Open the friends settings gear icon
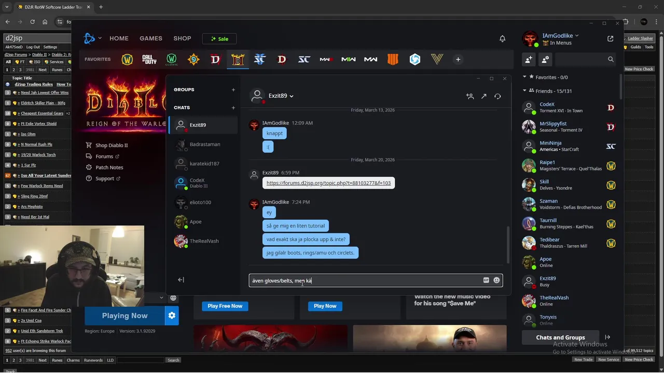The width and height of the screenshot is (664, 373). 545,60
